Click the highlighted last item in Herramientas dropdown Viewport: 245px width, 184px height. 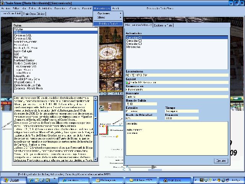click(108, 24)
